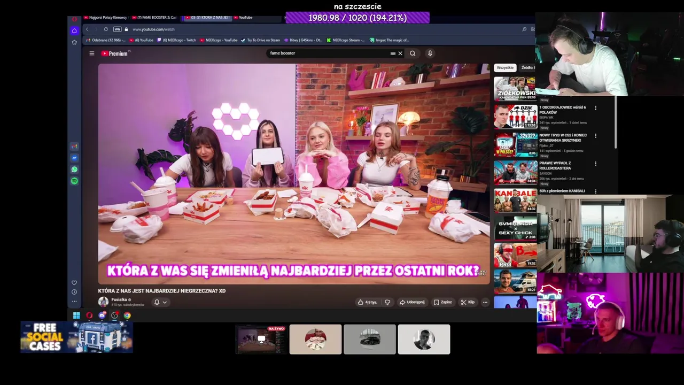684x385 pixels.
Task: Select the 'NA ŻYWO' screen-share tile
Action: tap(261, 339)
